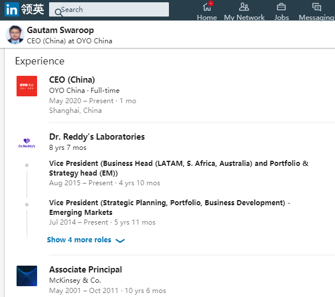Open the Dr. Reddy's company logo
This screenshot has height=297, width=335.
click(x=27, y=143)
